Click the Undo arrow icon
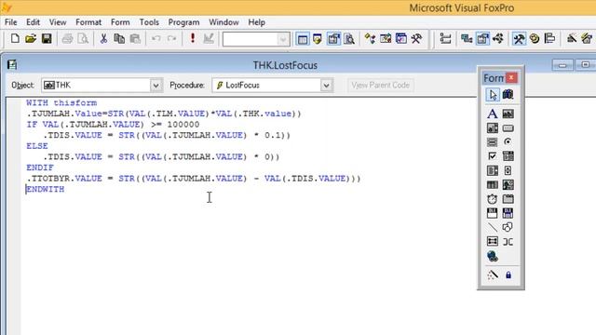This screenshot has width=596, height=335. (156, 38)
